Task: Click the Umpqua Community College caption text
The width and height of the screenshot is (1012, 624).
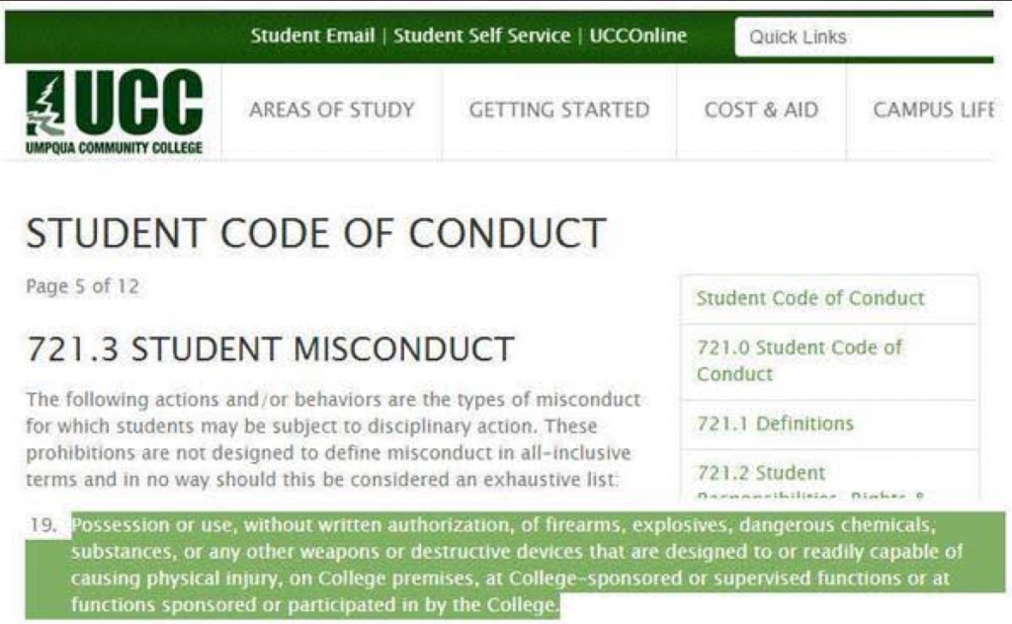Action: coord(114,148)
